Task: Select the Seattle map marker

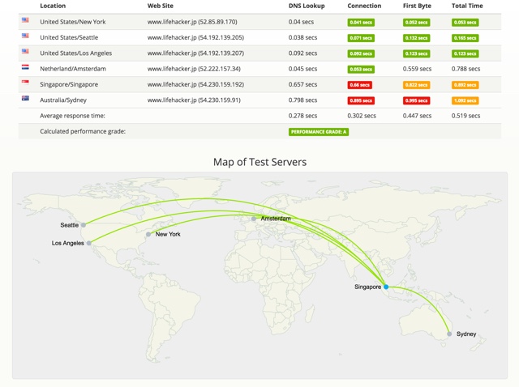Action: [x=84, y=225]
